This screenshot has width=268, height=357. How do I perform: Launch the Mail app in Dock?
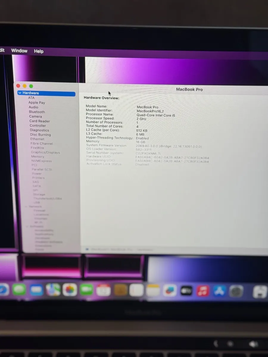pos(36,290)
